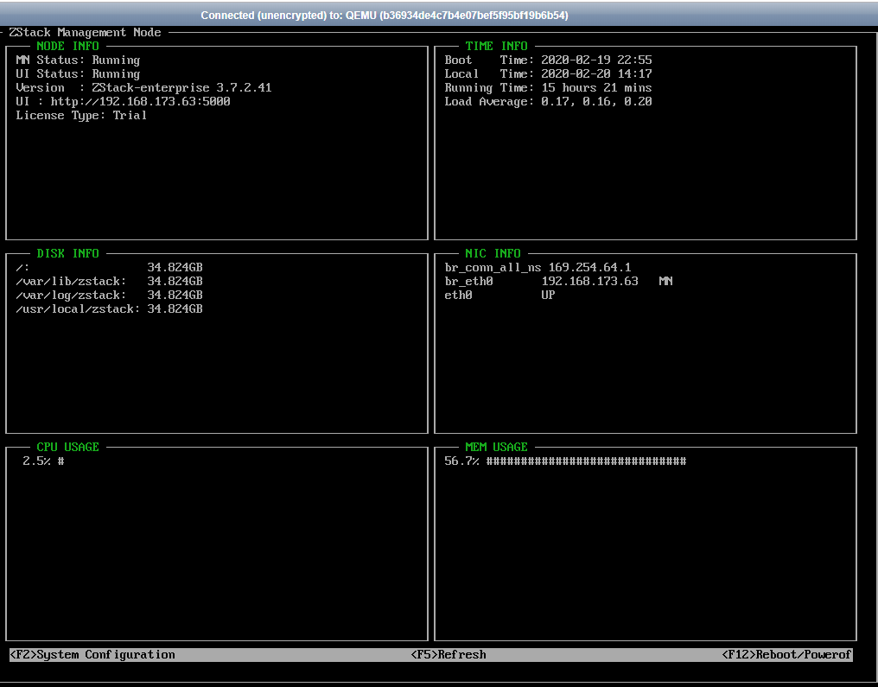Select F2 System Configuration option
This screenshot has width=878, height=687.
click(x=92, y=654)
